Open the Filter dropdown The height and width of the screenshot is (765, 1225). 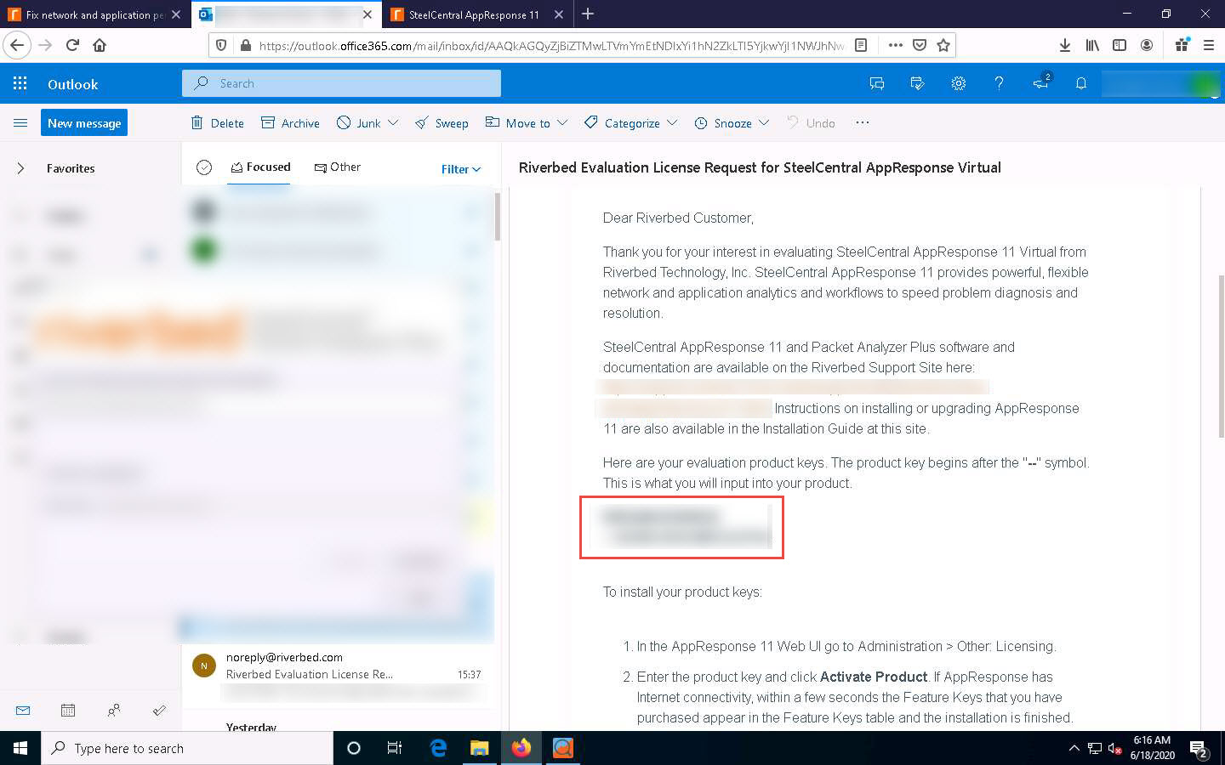[461, 169]
